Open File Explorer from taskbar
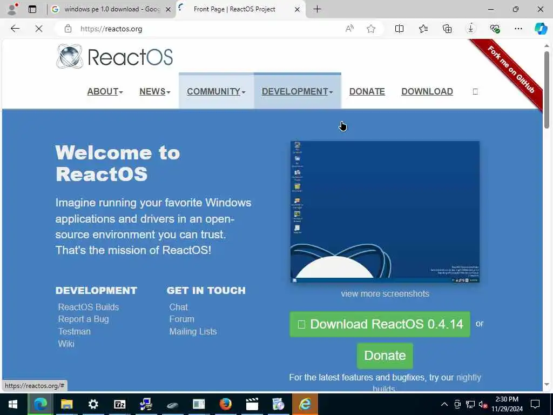Screen dimensions: 553x415 tap(66, 404)
